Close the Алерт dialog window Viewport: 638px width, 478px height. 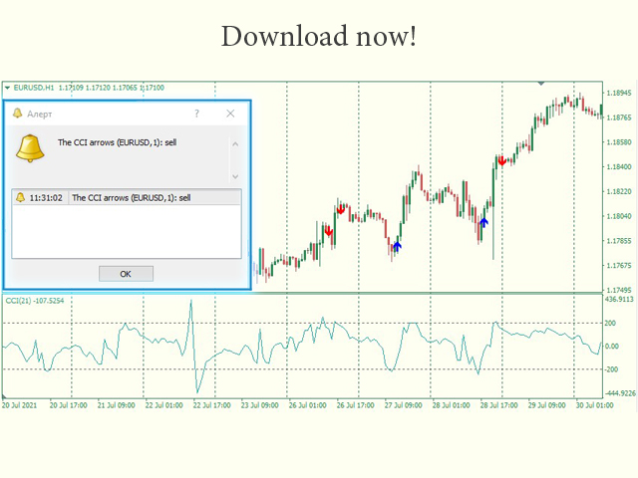[x=231, y=114]
